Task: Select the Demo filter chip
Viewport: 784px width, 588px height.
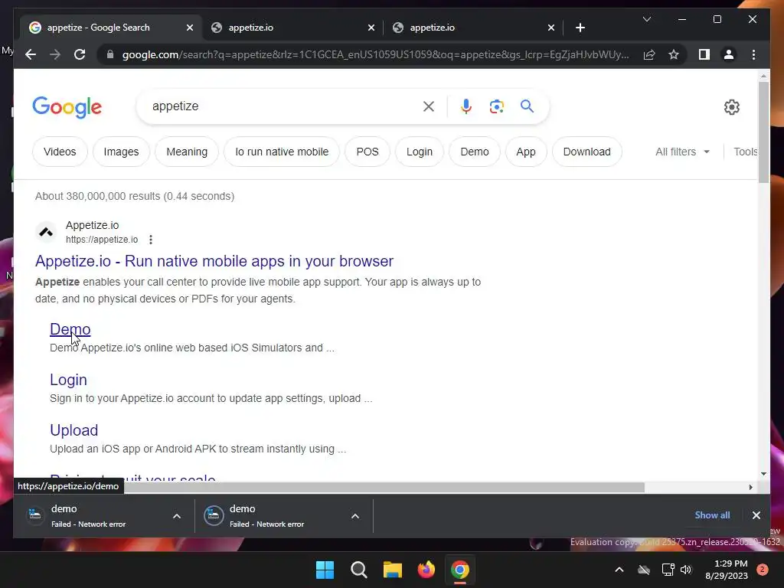Action: click(474, 152)
